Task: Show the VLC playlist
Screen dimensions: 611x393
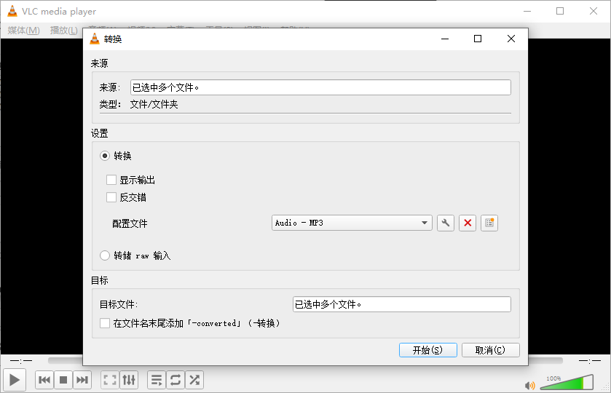Action: pos(157,380)
